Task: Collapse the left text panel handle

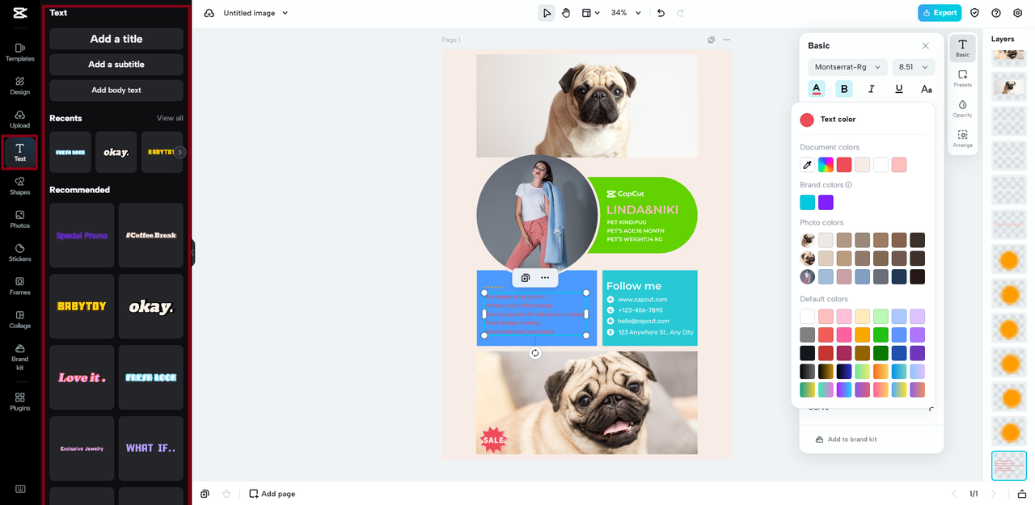Action: pyautogui.click(x=192, y=252)
